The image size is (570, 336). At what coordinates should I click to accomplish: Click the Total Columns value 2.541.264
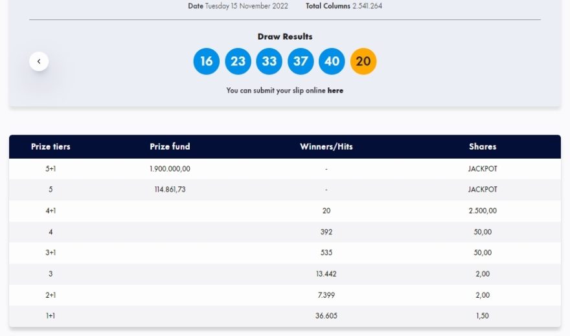tap(367, 6)
